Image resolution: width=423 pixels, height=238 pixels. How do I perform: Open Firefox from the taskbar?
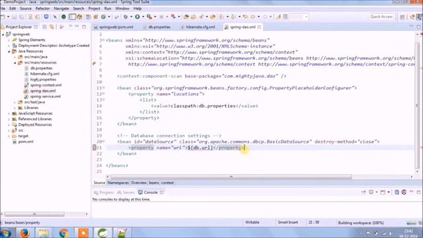point(24,233)
